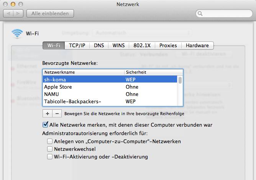Click the forward navigation arrow
Screen dimensions: 256x180
coord(18,13)
